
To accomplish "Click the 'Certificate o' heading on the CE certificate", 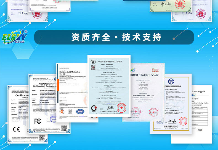I will 22,95.
